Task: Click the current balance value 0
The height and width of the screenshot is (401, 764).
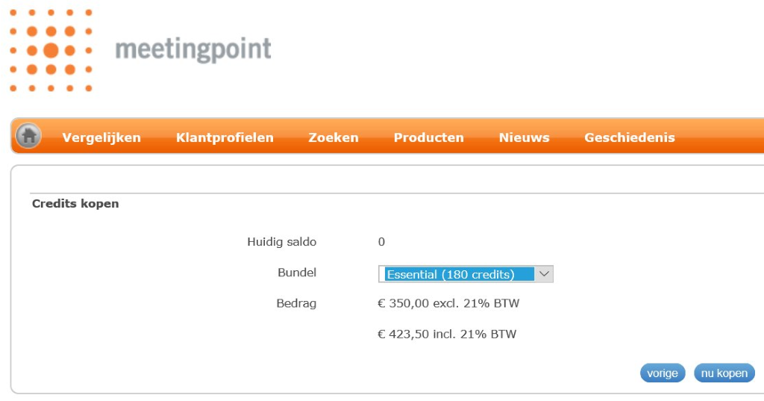Action: 381,242
